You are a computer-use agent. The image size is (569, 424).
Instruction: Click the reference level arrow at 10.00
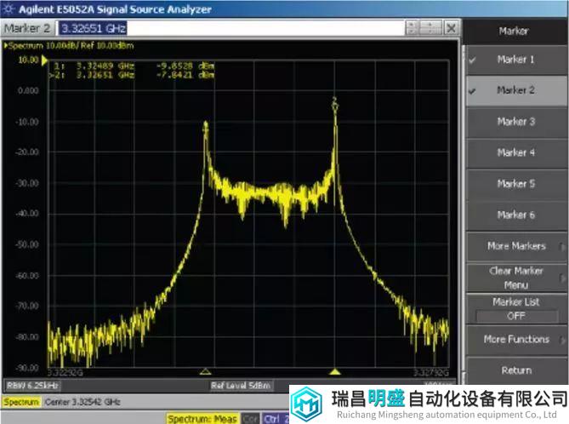[44, 60]
